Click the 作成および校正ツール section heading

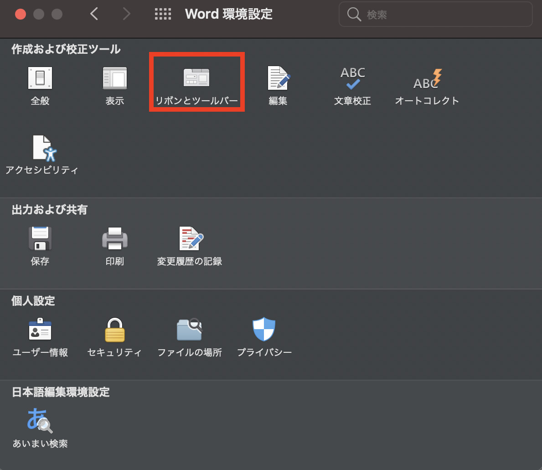[x=66, y=49]
